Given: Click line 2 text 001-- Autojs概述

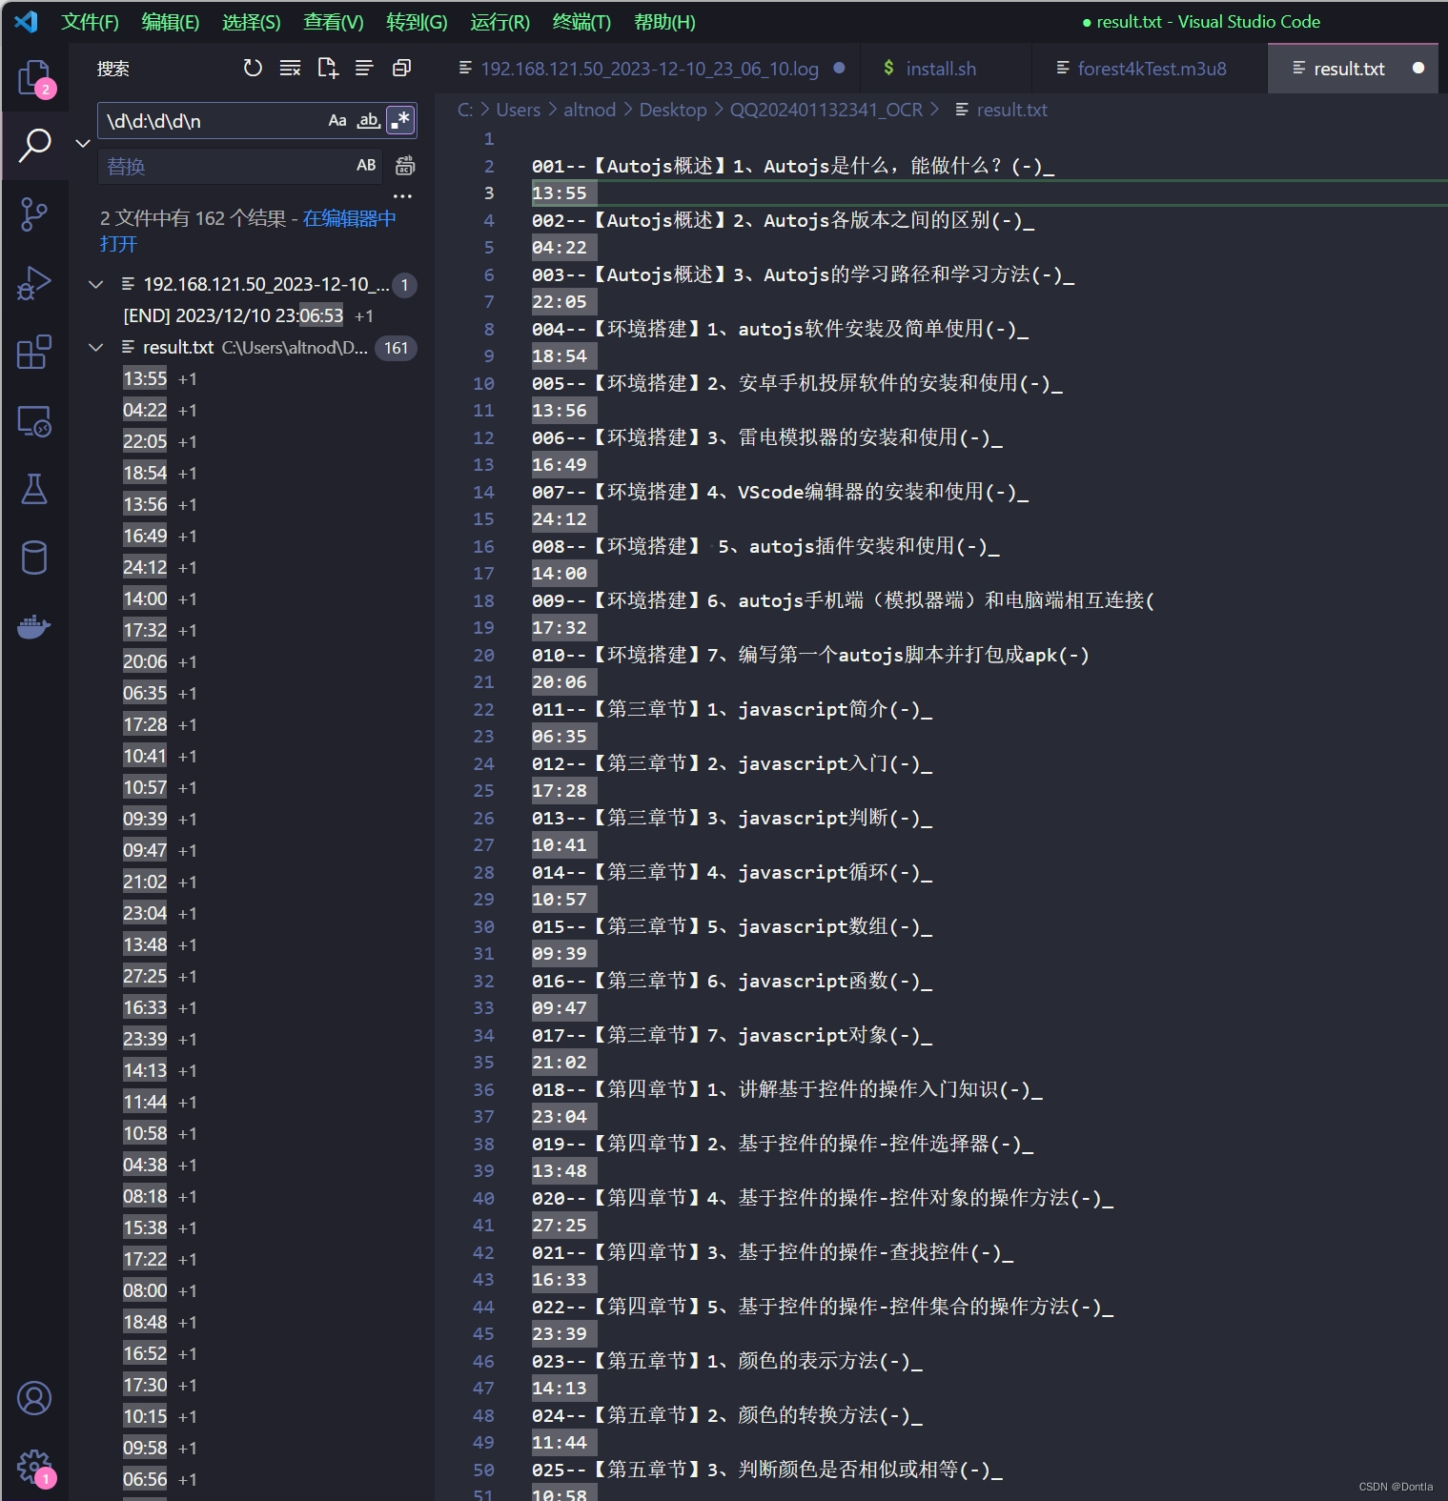Looking at the screenshot, I should click(x=793, y=166).
